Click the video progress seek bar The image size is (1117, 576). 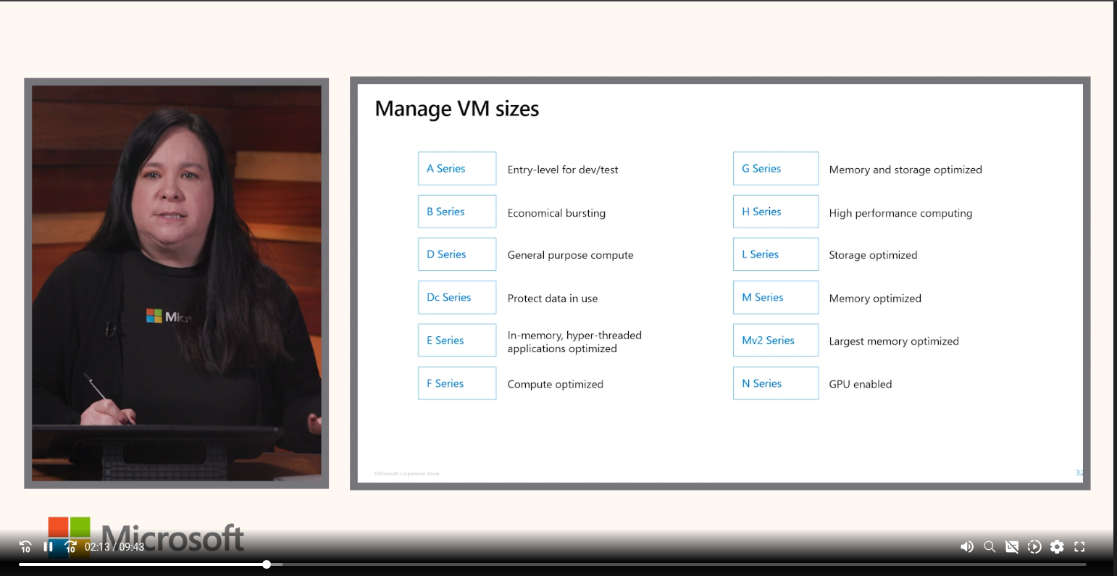click(553, 564)
